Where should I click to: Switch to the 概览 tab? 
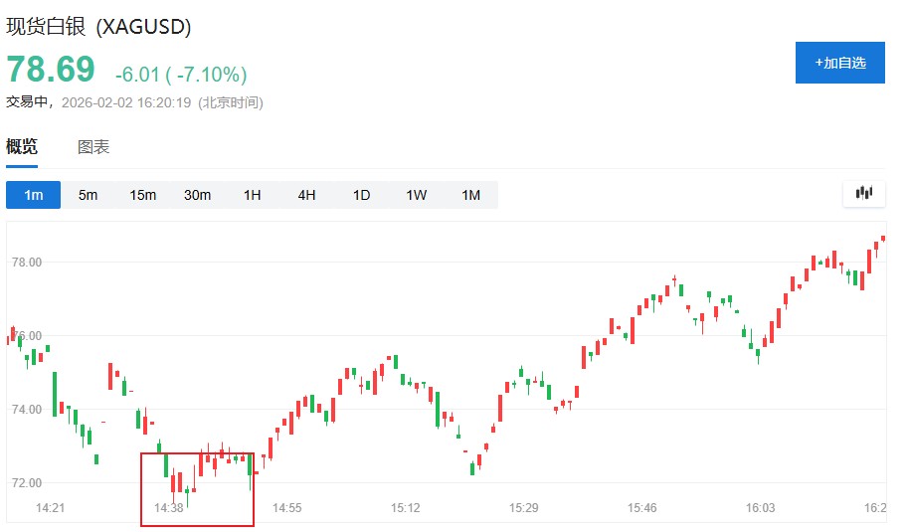22,147
